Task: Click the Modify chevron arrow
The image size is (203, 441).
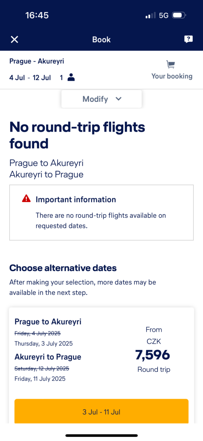Action: tap(119, 99)
